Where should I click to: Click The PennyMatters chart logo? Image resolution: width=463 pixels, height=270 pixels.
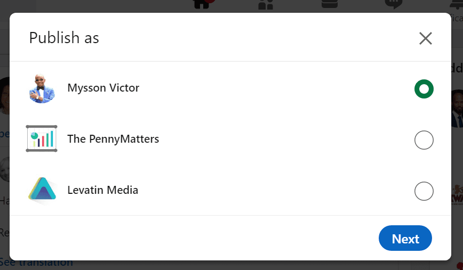[42, 138]
